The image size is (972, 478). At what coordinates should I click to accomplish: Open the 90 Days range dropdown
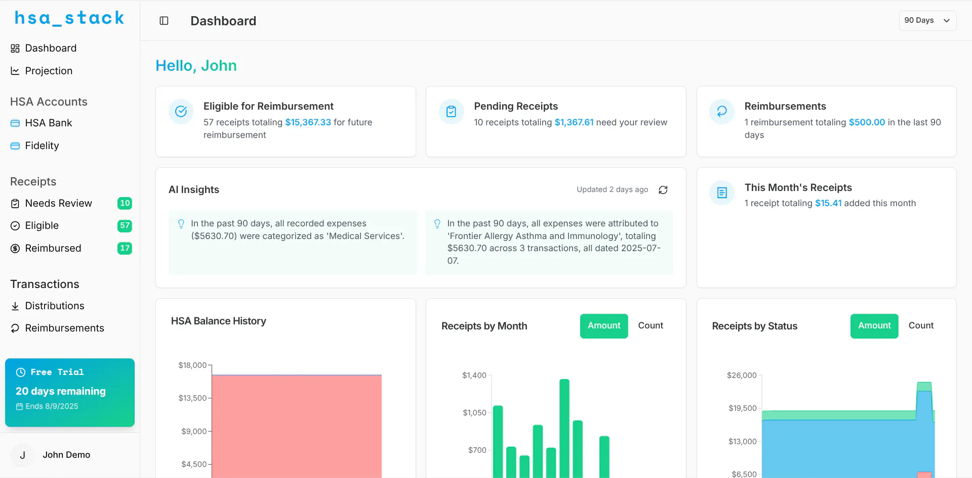(x=927, y=21)
